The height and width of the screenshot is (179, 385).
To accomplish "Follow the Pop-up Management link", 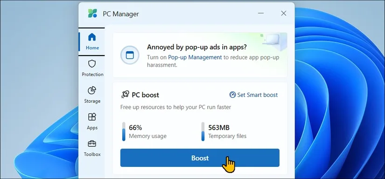I will (195, 57).
